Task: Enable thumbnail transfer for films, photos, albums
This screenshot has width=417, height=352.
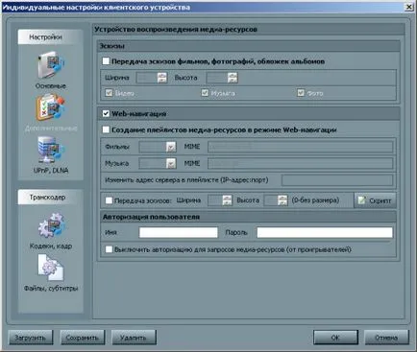Action: coord(106,61)
